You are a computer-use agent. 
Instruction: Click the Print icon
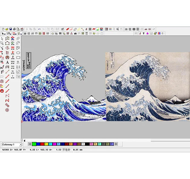[x=14, y=29]
